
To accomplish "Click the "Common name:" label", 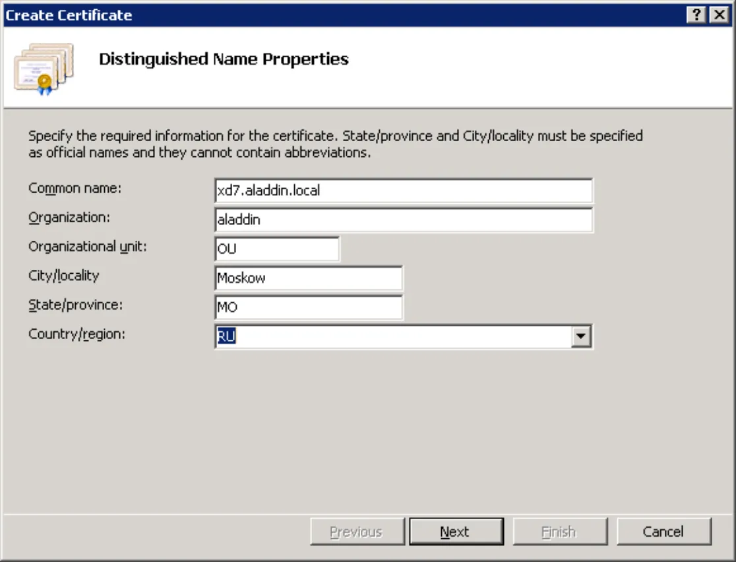I will click(75, 188).
